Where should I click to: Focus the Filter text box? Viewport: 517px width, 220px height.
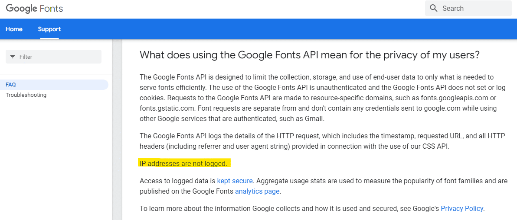53,57
